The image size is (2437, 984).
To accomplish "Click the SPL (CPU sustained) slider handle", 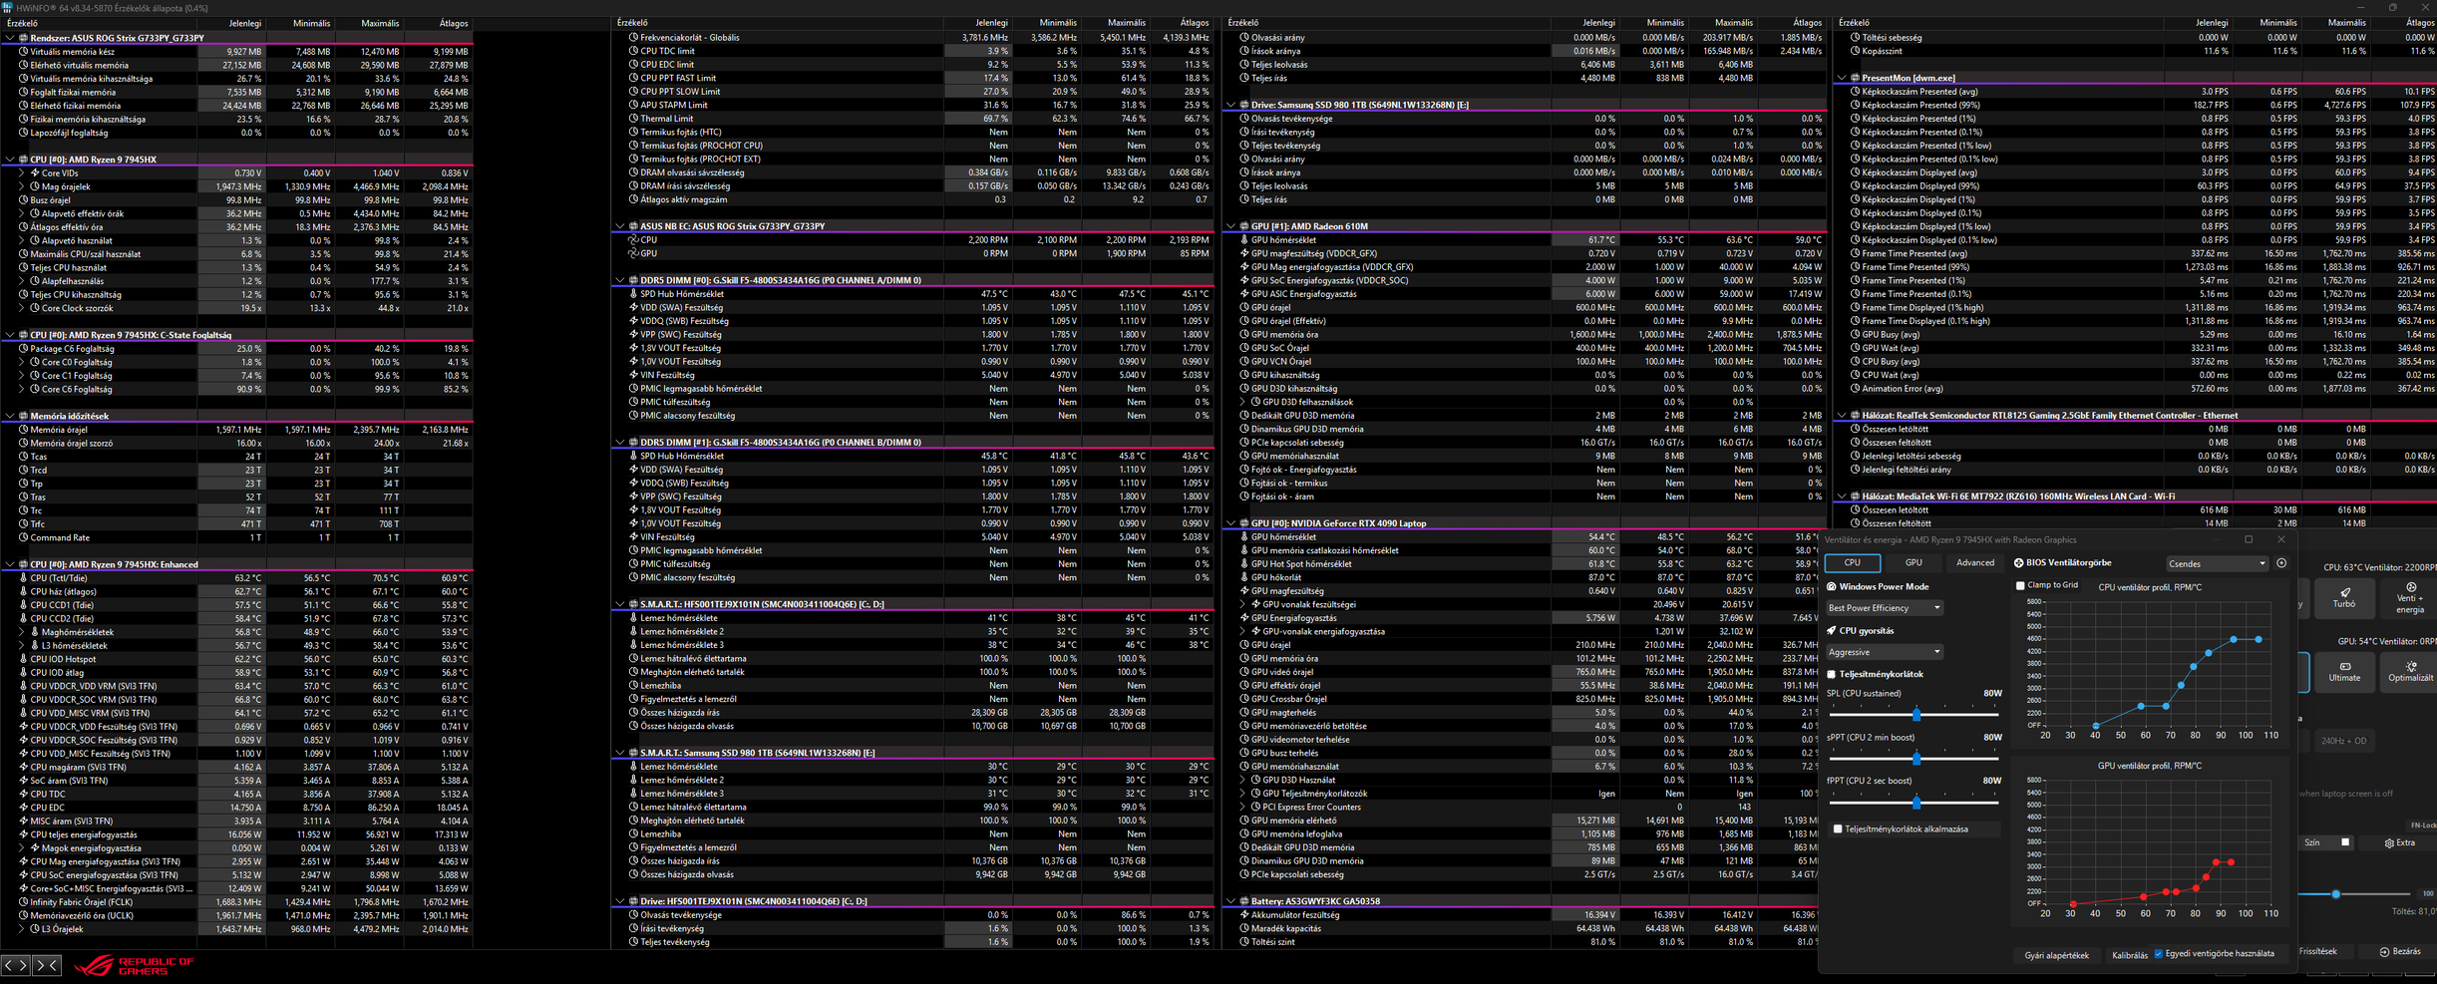I will [1916, 715].
